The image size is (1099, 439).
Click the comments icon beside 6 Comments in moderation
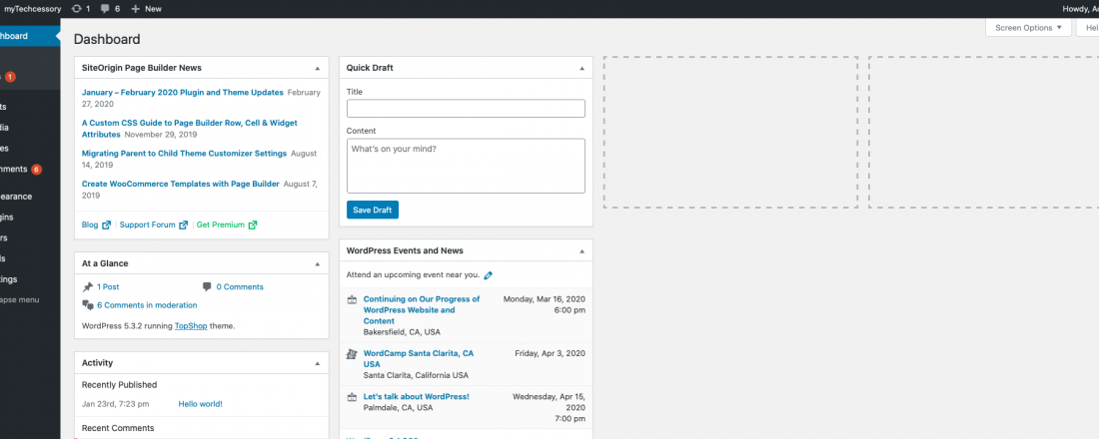pos(88,305)
